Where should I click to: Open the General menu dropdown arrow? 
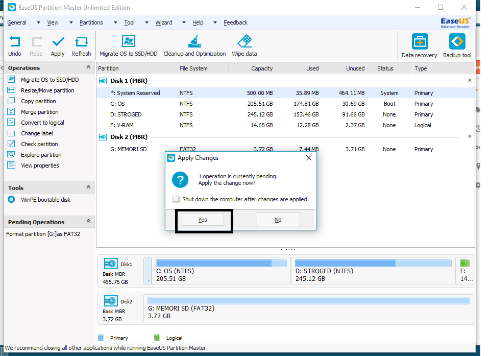point(38,22)
